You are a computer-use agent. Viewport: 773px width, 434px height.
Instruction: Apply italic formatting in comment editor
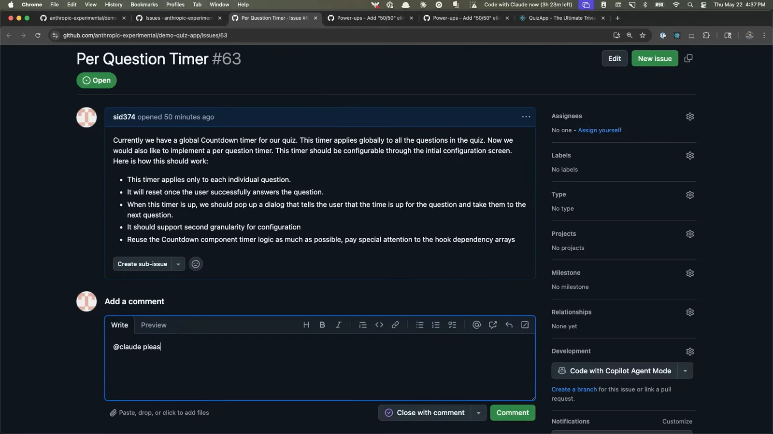pyautogui.click(x=338, y=325)
